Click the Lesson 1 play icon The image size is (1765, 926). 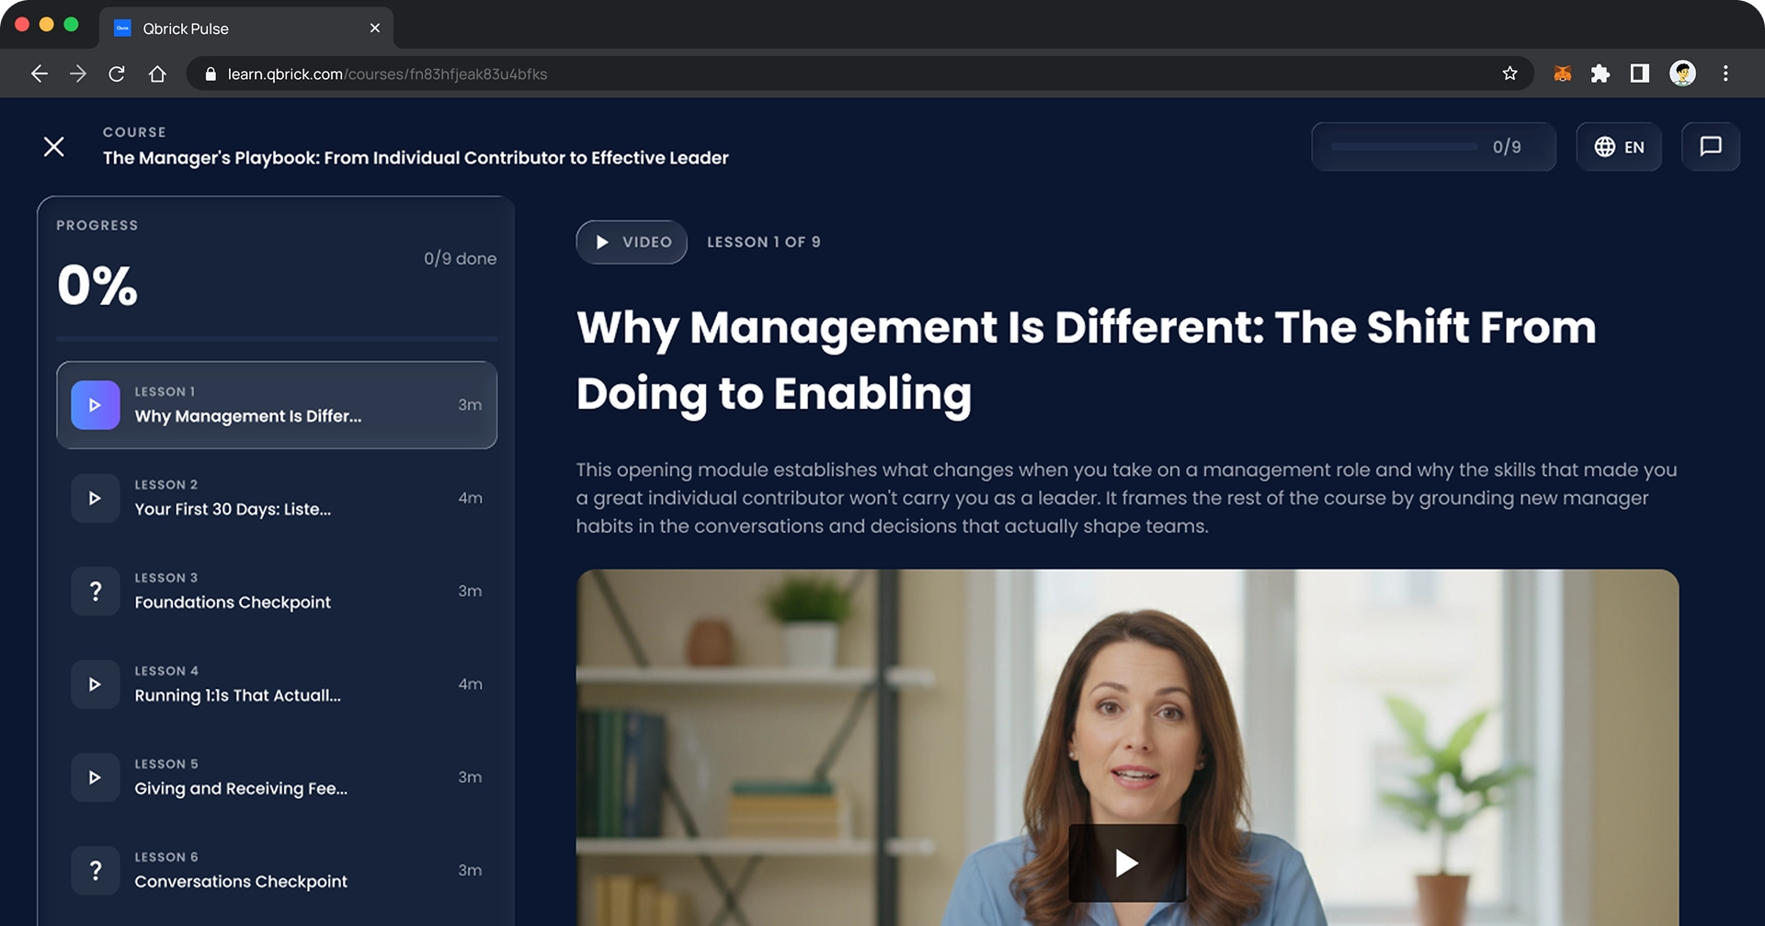pyautogui.click(x=96, y=405)
